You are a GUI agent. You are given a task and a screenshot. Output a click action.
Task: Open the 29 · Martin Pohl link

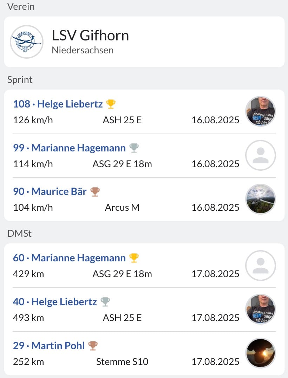click(x=49, y=345)
